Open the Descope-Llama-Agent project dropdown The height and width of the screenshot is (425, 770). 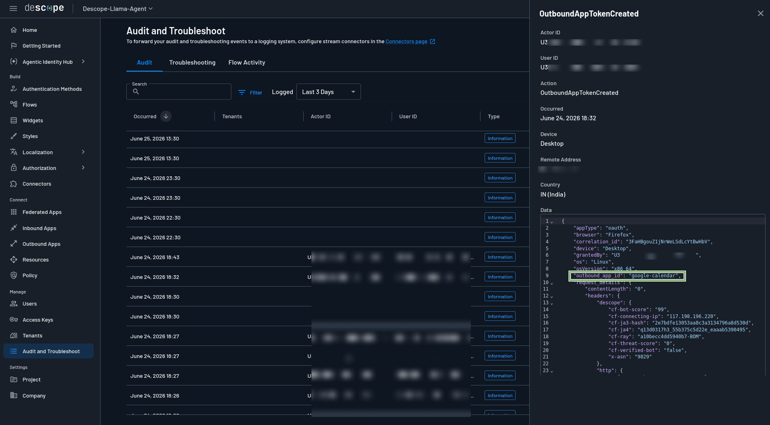pos(117,8)
